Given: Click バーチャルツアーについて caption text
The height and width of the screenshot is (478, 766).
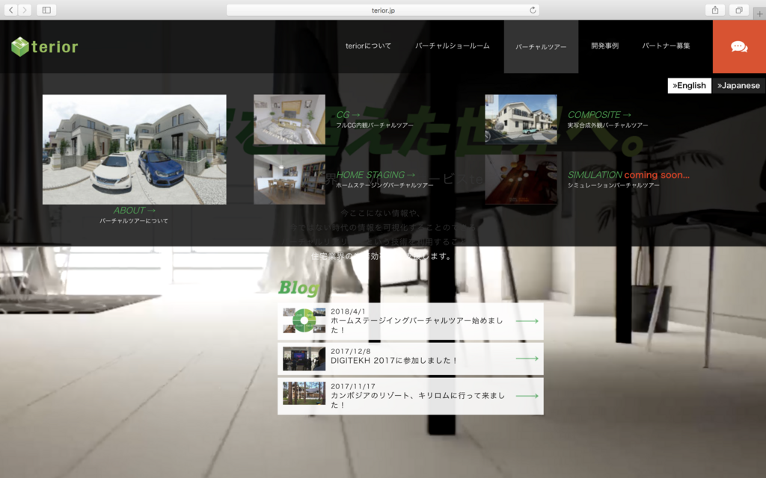Looking at the screenshot, I should 134,221.
